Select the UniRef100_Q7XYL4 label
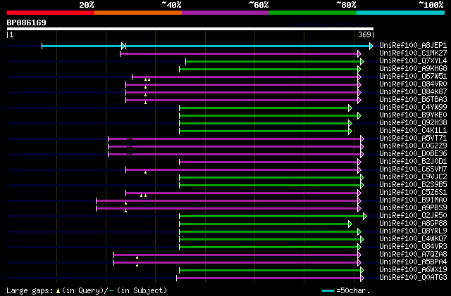Screen dimensions: 451x296 [413, 61]
